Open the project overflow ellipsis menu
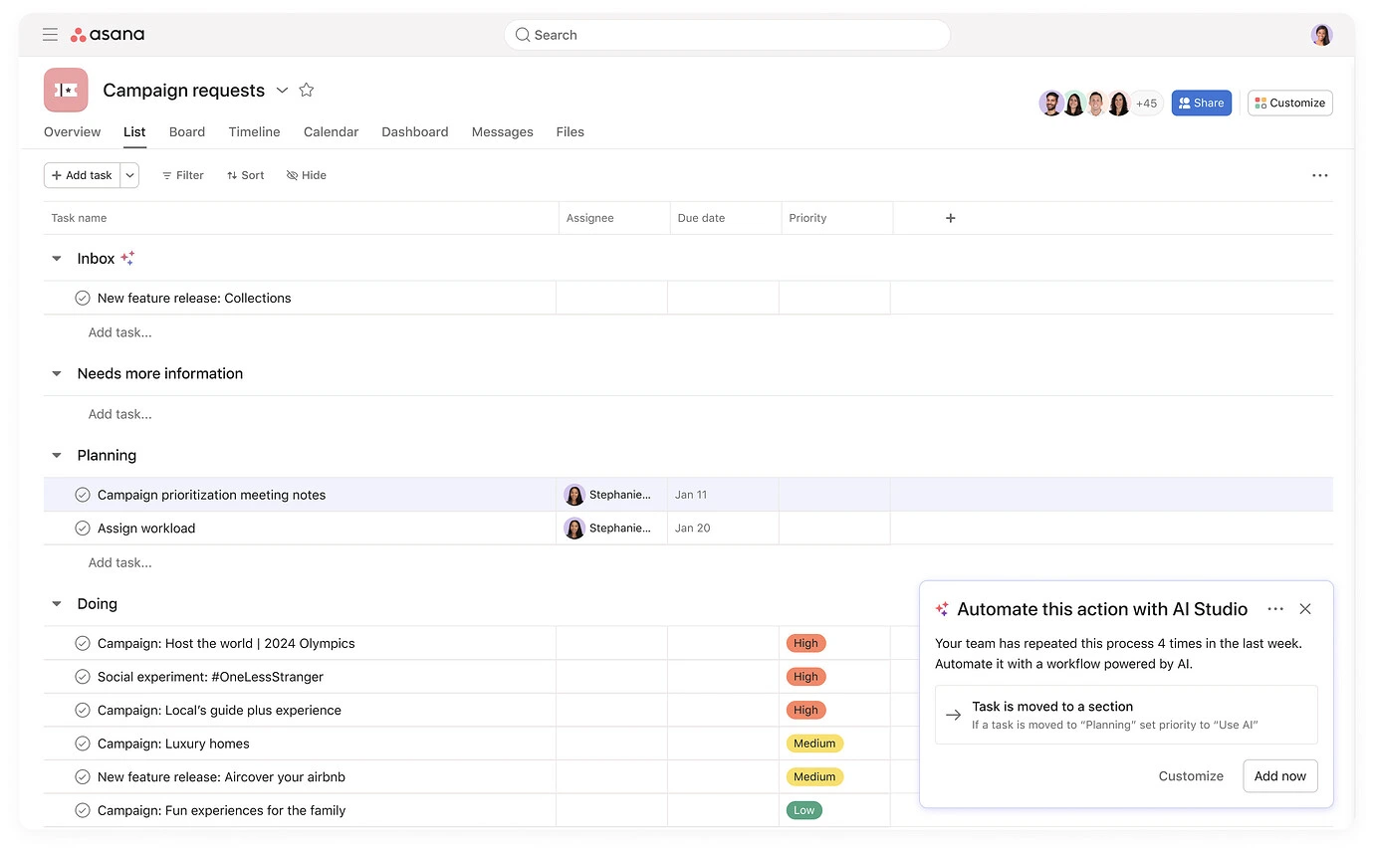 tap(1319, 175)
